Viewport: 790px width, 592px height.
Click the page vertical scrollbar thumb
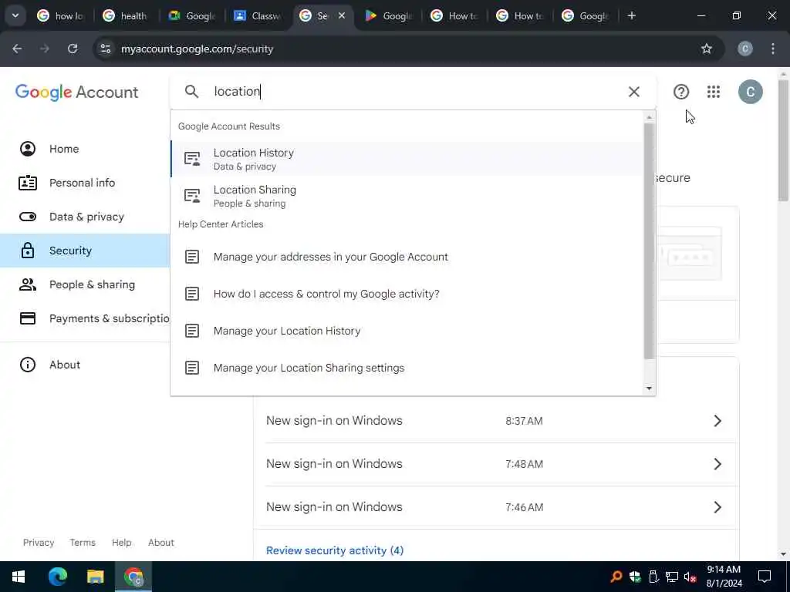[783, 140]
